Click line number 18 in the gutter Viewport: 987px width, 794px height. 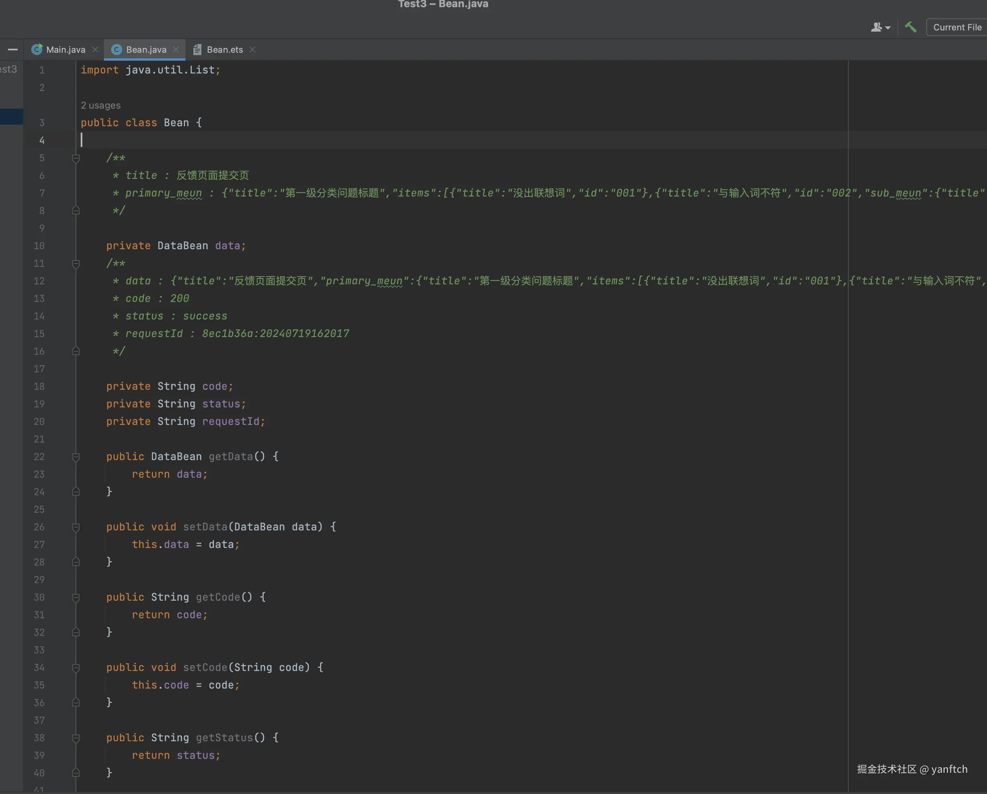tap(40, 386)
